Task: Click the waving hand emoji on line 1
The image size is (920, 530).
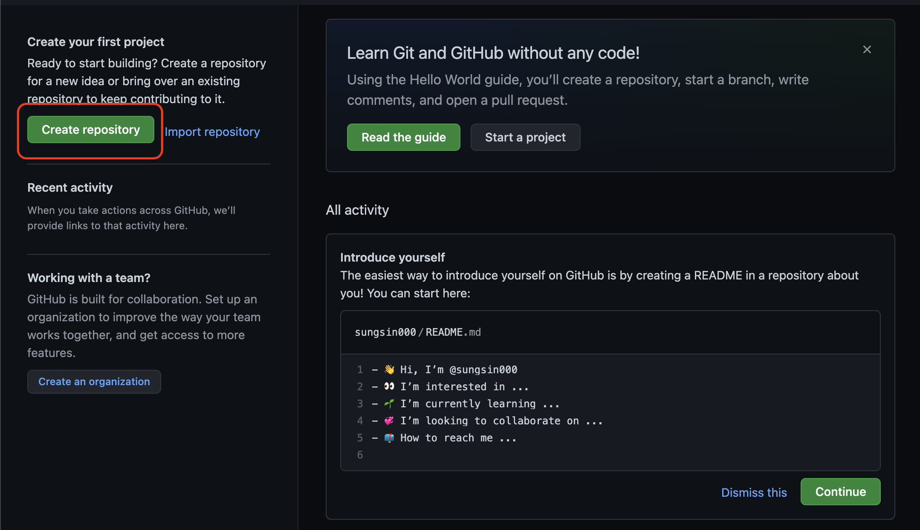Action: [389, 369]
